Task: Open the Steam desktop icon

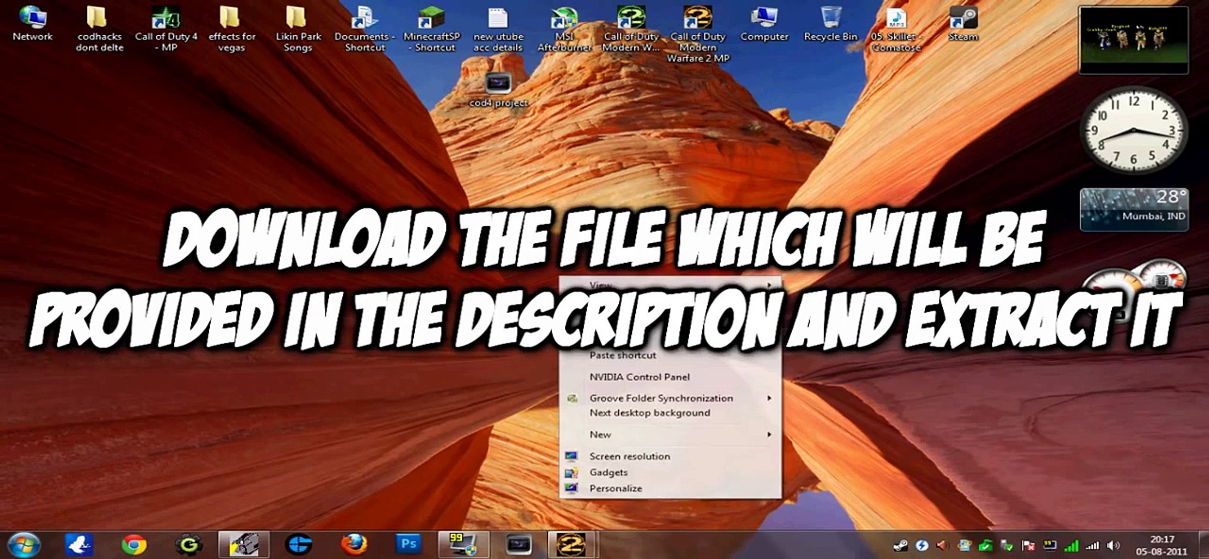Action: [963, 20]
